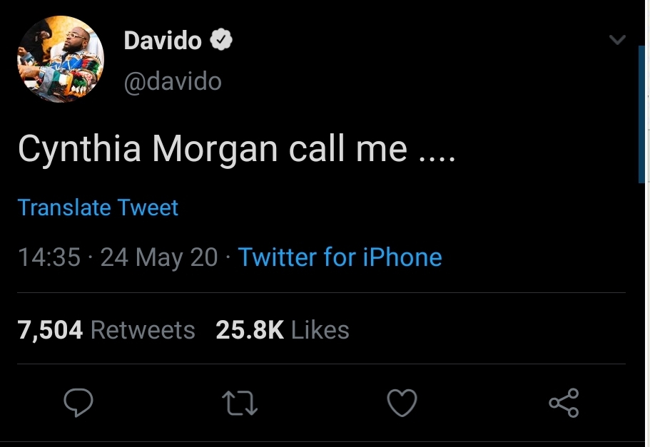The width and height of the screenshot is (650, 447).
Task: Open the @davido handle link
Action: pyautogui.click(x=173, y=82)
